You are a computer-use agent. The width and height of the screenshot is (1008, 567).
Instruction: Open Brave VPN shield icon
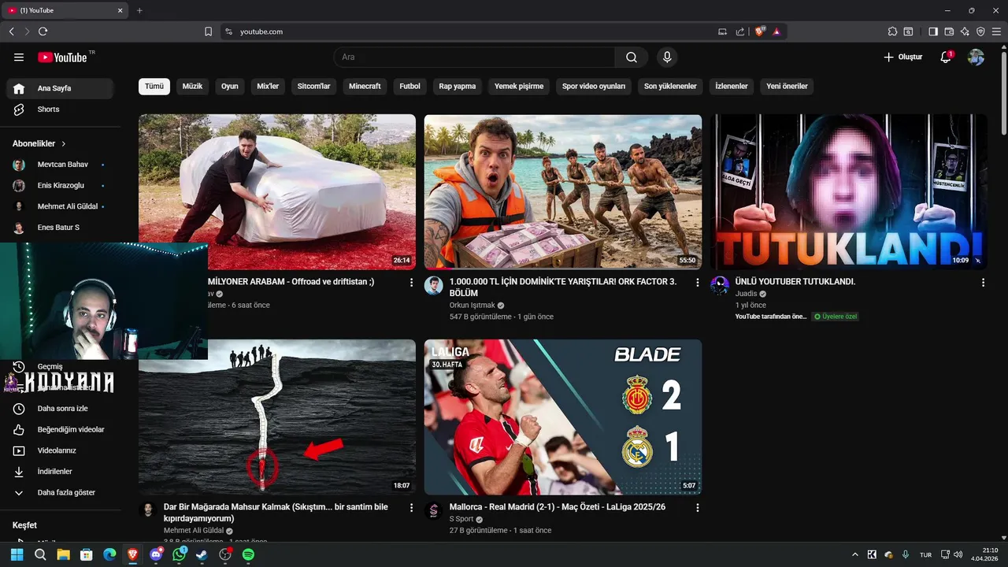[980, 31]
